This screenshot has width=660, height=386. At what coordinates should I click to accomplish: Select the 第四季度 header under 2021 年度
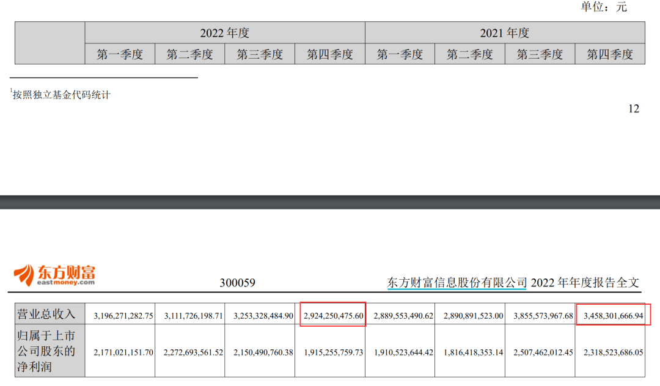610,54
